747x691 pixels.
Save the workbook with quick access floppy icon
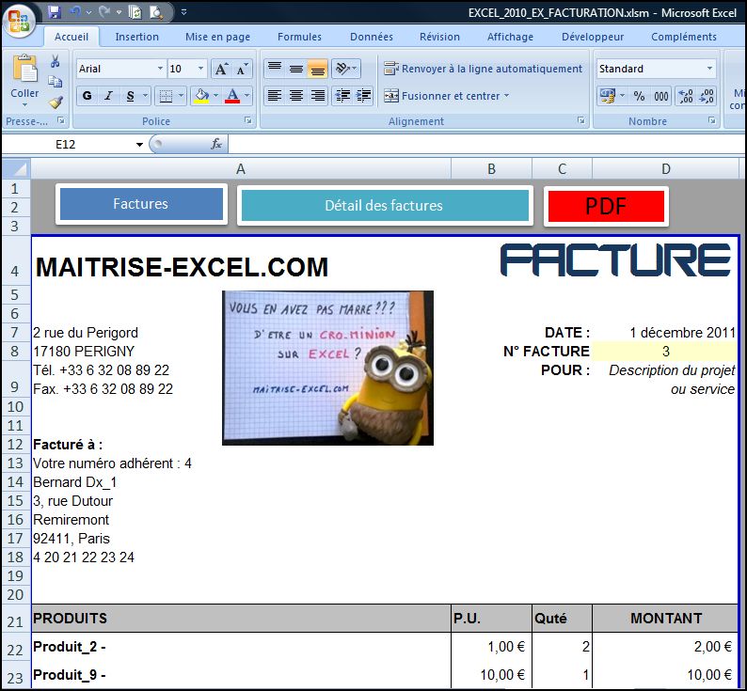point(55,13)
